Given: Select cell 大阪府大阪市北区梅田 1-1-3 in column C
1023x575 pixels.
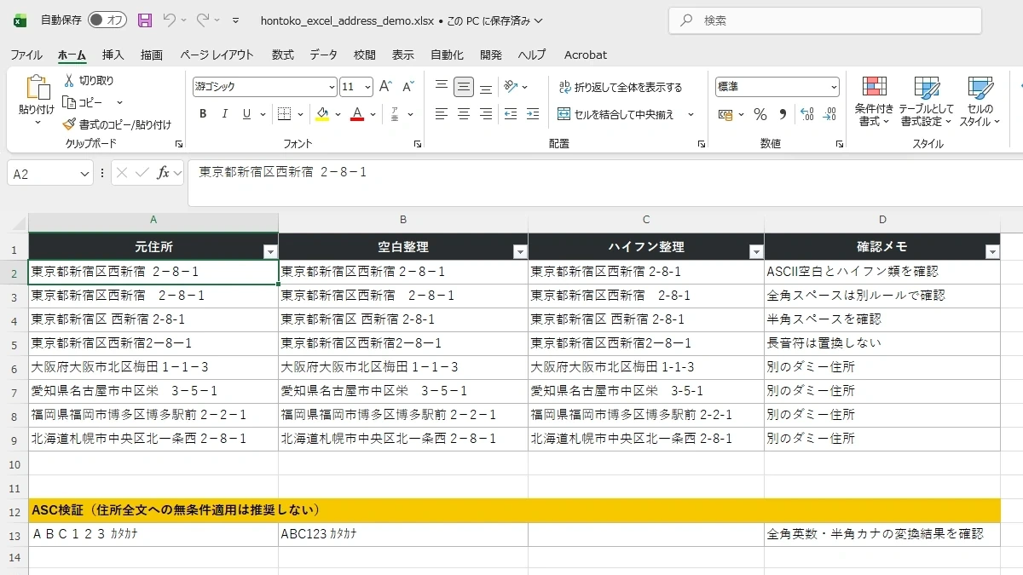Looking at the screenshot, I should pyautogui.click(x=646, y=367).
